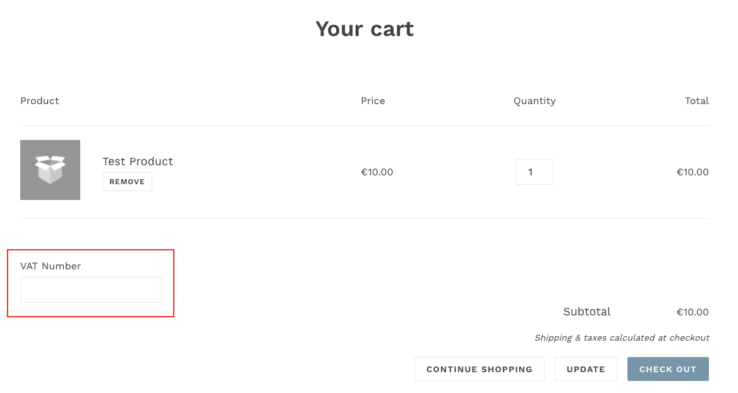Click the Update cart button
Viewport: 738px width, 393px height.
tap(586, 369)
